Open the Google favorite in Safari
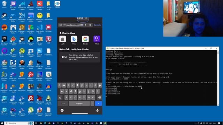Screen dimensions: 223x125 [85, 40]
